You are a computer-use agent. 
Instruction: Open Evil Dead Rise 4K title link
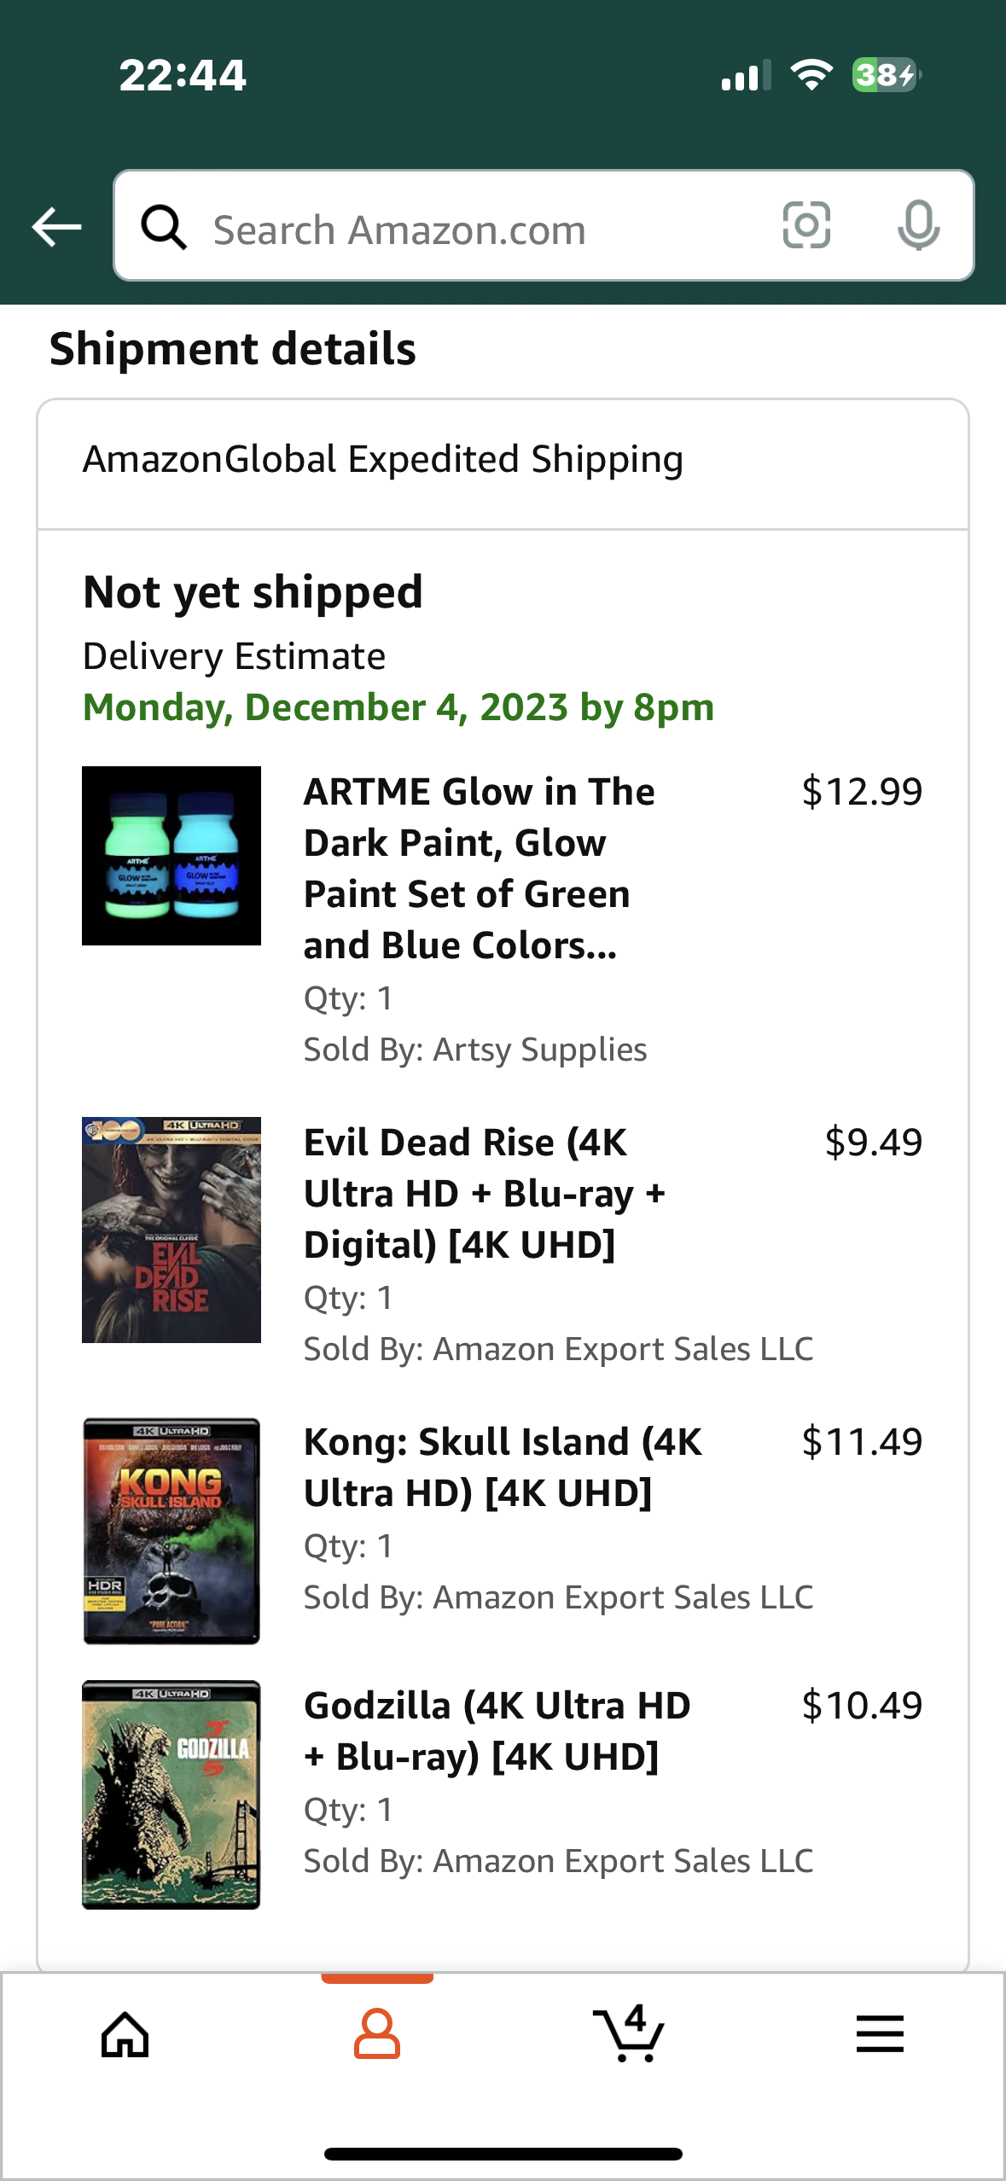pos(484,1193)
